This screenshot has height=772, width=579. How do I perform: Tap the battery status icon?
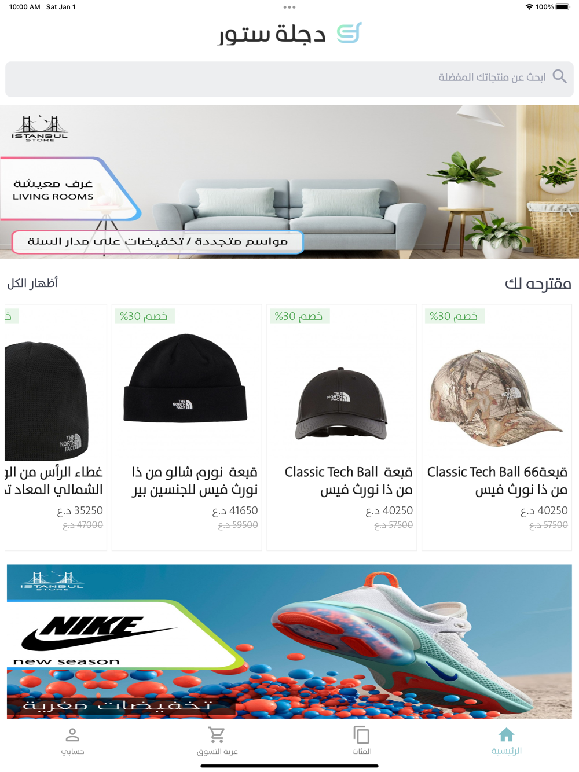[563, 7]
